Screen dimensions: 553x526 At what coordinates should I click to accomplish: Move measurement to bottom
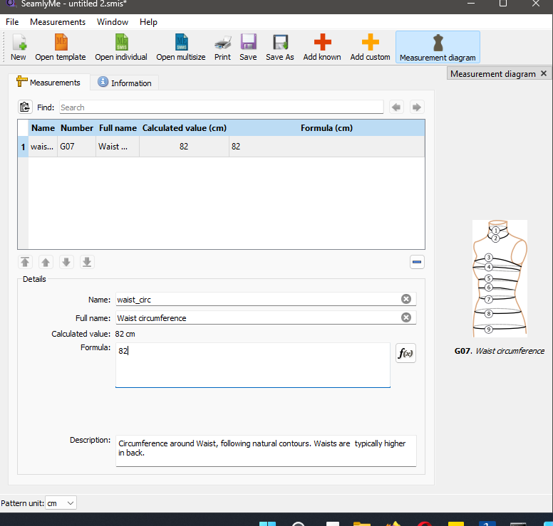(x=87, y=262)
